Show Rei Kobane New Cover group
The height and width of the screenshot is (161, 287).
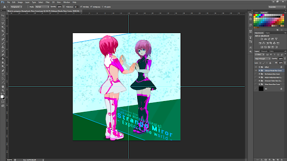click(256, 74)
